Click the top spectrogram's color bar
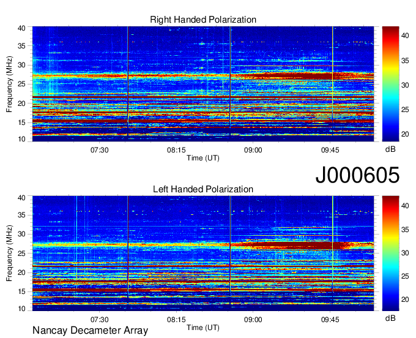This screenshot has width=416, height=338. pos(390,84)
